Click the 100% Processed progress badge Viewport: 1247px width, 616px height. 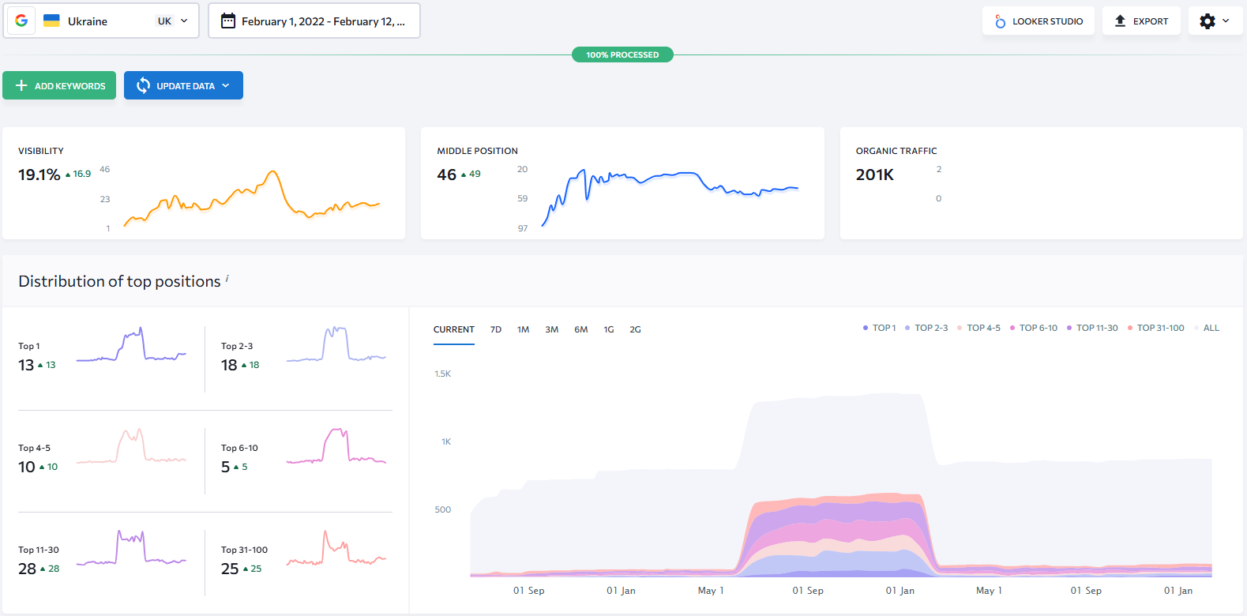622,54
